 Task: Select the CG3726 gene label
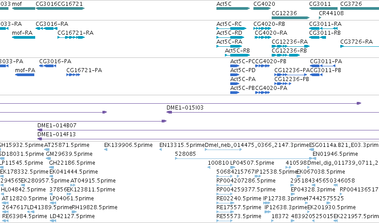click(x=351, y=4)
